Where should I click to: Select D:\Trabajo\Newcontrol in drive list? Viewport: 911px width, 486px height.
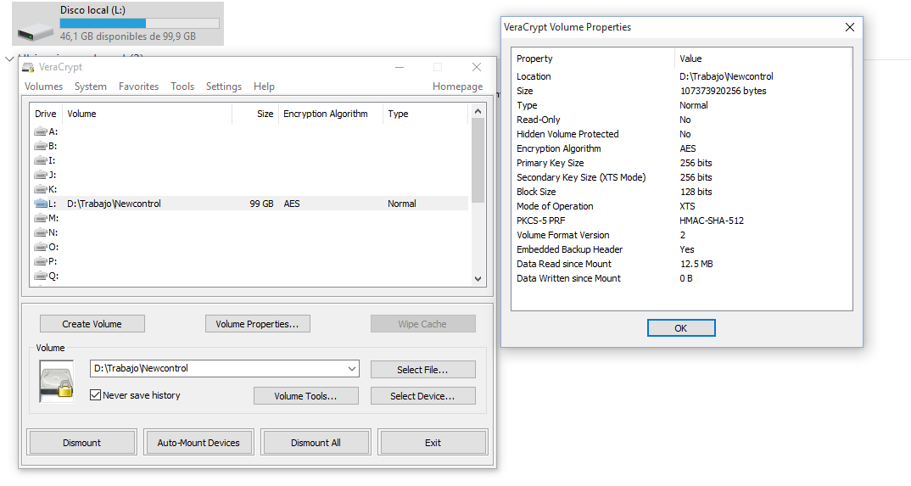point(114,204)
